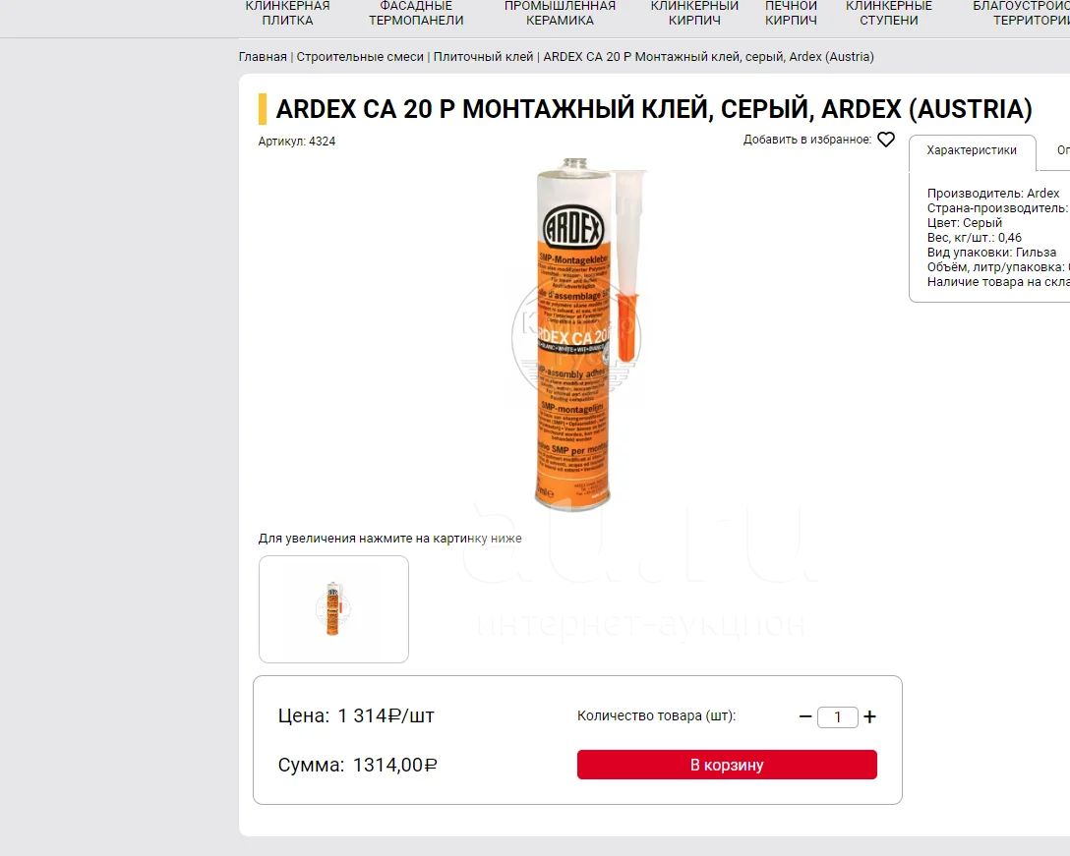Open Клинкерные ступени menu item
The image size is (1070, 856).
pos(888,13)
